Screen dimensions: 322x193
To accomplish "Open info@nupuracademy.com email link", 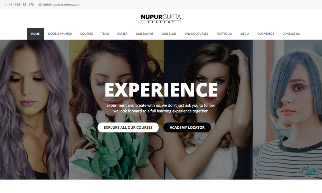I will tap(62, 5).
